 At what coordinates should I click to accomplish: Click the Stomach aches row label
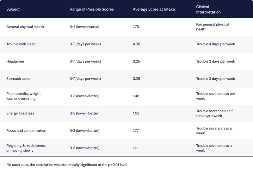coord(19,78)
